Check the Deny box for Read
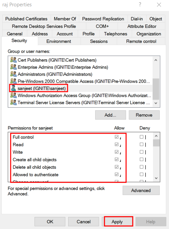Screen dimensions: 169x229 click(141, 144)
